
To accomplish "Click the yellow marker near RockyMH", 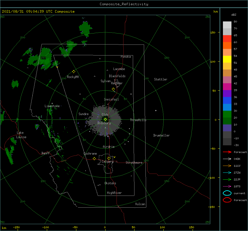I will click(x=74, y=72).
